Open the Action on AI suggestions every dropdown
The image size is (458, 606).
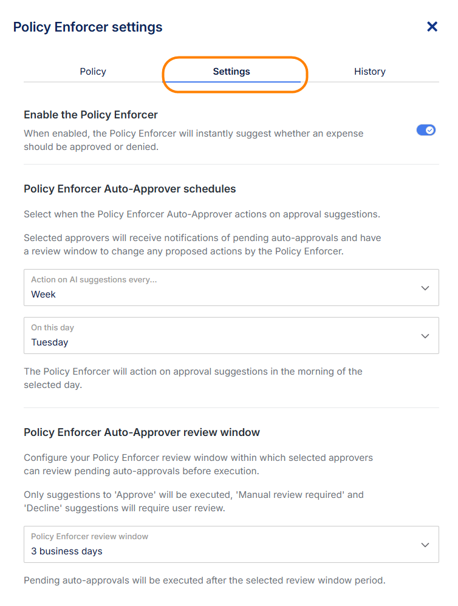pyautogui.click(x=231, y=288)
